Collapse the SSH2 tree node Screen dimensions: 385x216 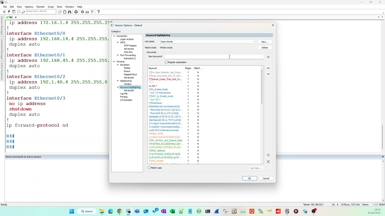tap(118, 42)
